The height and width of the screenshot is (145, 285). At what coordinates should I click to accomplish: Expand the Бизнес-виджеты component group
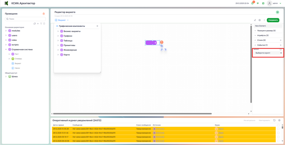click(58, 31)
